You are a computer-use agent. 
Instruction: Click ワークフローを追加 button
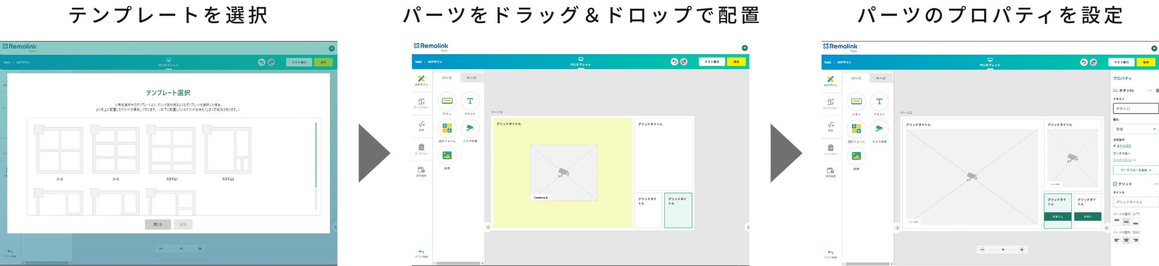pos(1136,170)
